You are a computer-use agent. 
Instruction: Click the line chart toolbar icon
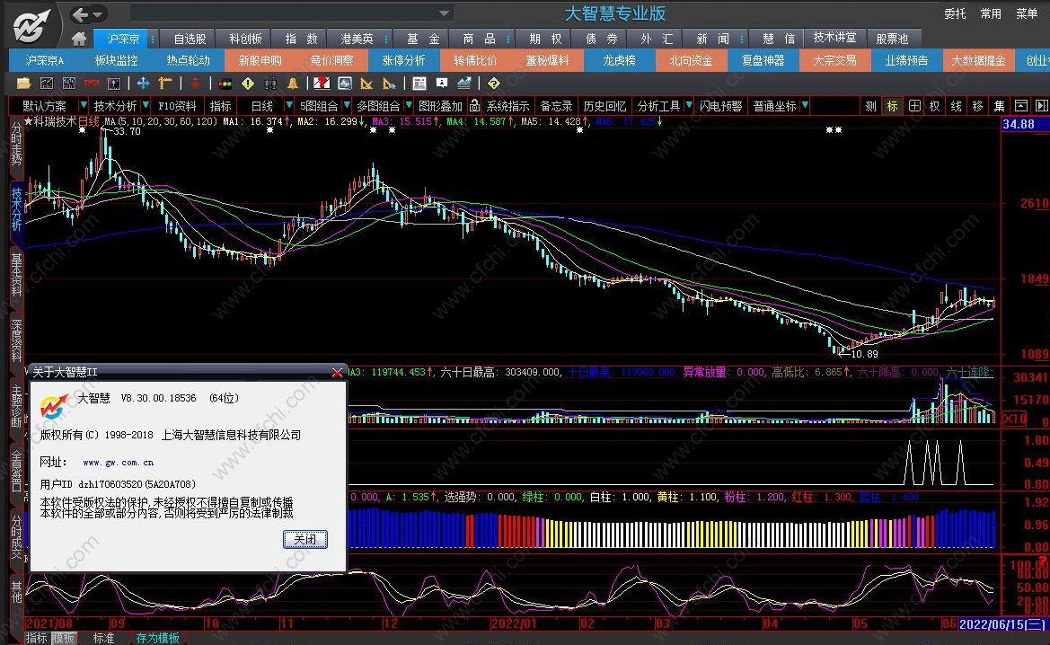tap(46, 83)
